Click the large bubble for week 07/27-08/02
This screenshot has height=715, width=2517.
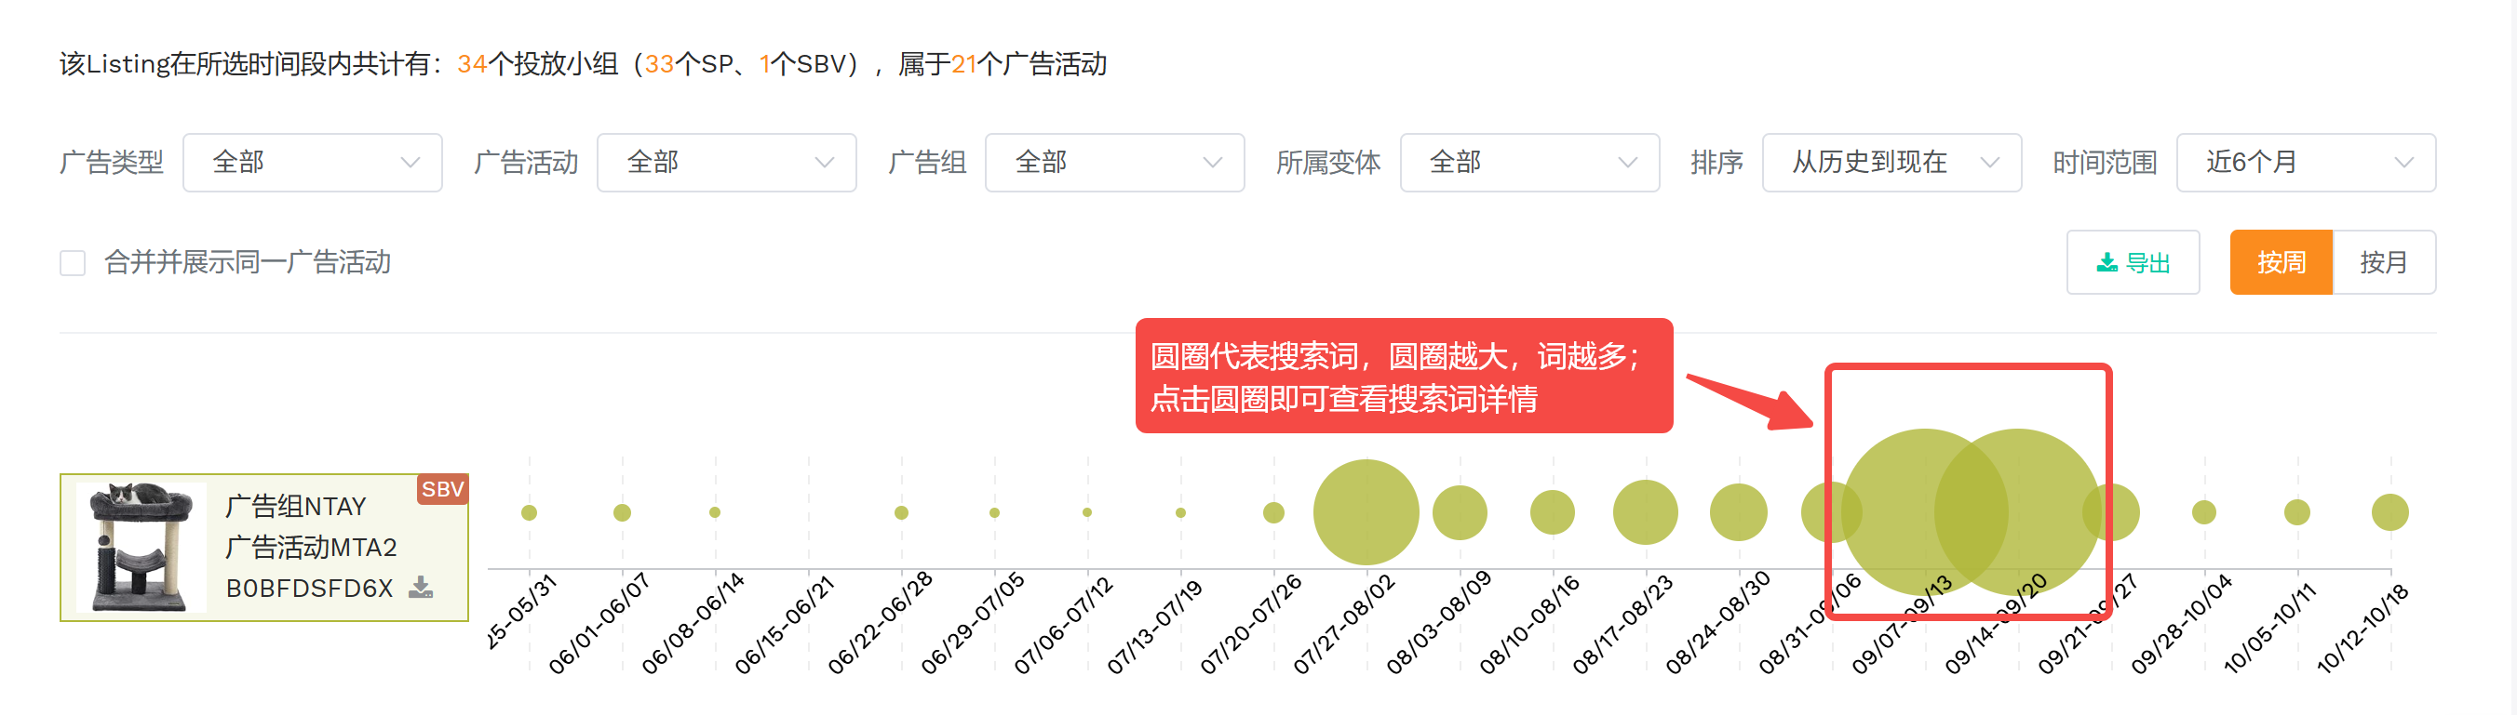[1365, 512]
